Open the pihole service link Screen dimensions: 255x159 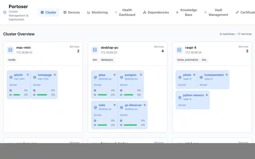coord(187,75)
